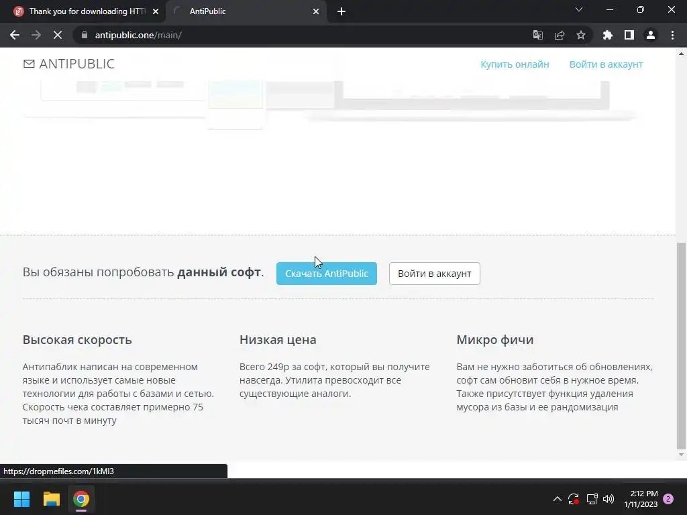Click the forward navigation arrow
Viewport: 687px width, 515px height.
click(x=36, y=35)
